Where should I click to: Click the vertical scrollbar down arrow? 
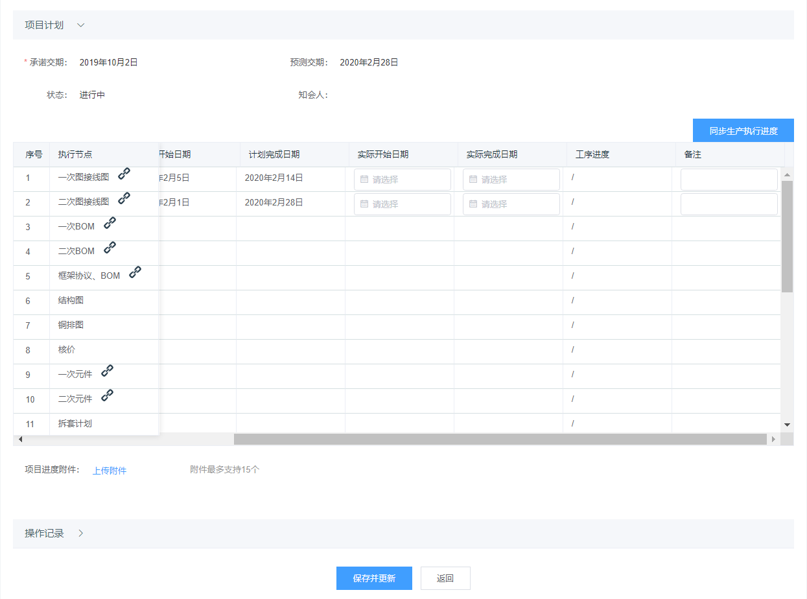(x=788, y=425)
